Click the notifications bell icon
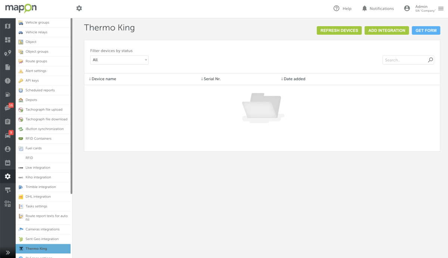The image size is (448, 258). (364, 9)
